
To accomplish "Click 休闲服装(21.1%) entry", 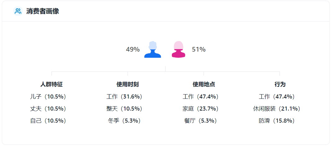I will (x=277, y=109).
